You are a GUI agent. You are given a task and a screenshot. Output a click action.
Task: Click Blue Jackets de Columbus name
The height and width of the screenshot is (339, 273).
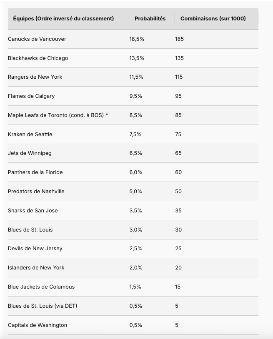coord(41,287)
